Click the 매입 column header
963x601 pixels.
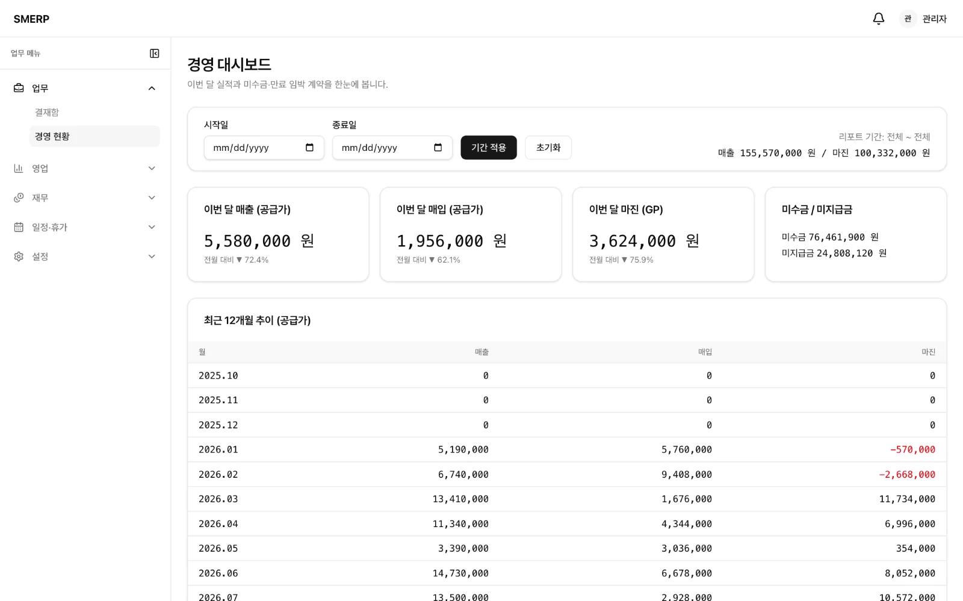tap(705, 352)
